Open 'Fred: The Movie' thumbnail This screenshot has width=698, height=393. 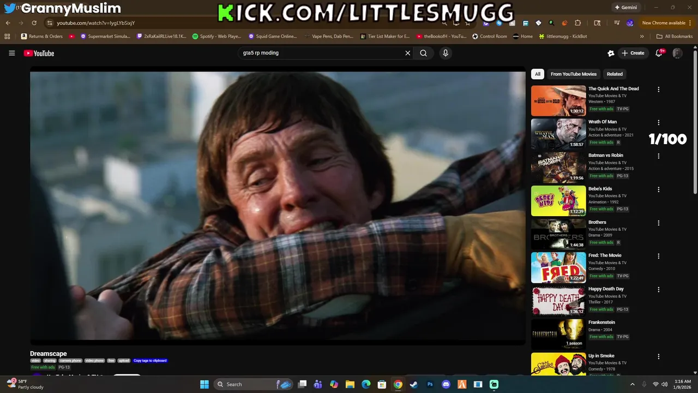click(558, 267)
